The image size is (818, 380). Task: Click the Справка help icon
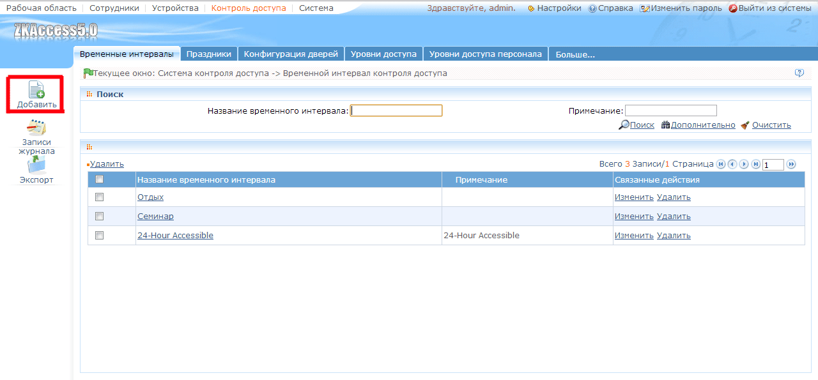[x=592, y=8]
